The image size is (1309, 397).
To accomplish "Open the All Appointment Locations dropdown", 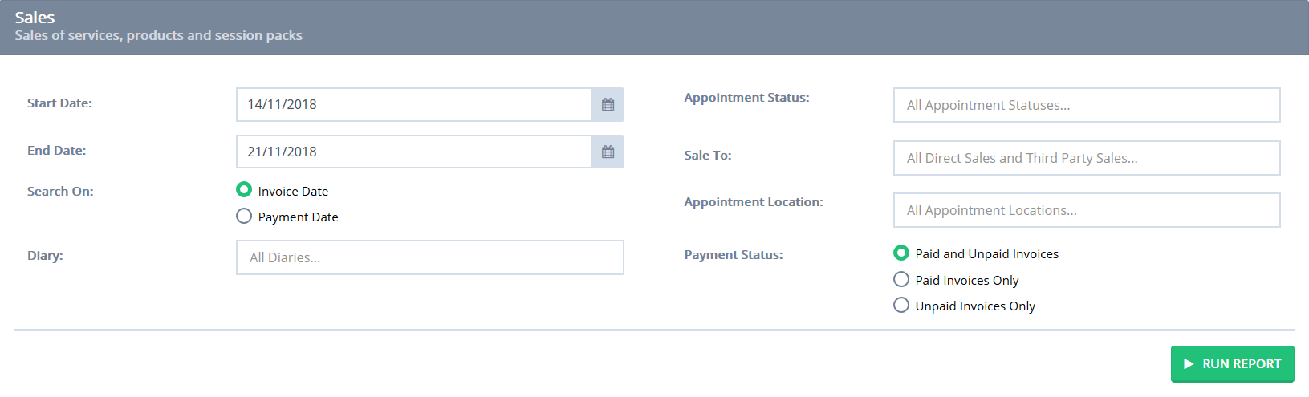I will point(1087,210).
